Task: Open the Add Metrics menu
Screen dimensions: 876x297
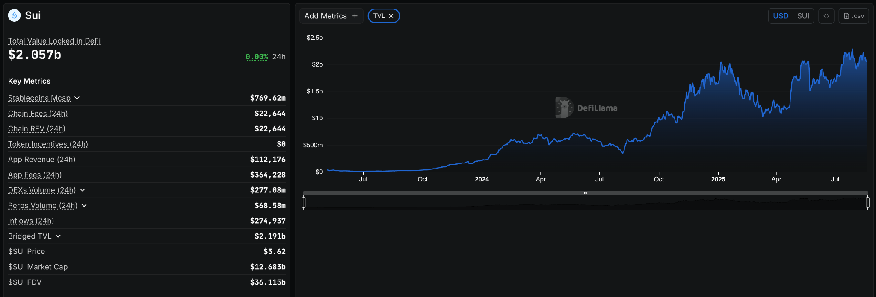Action: coord(331,16)
